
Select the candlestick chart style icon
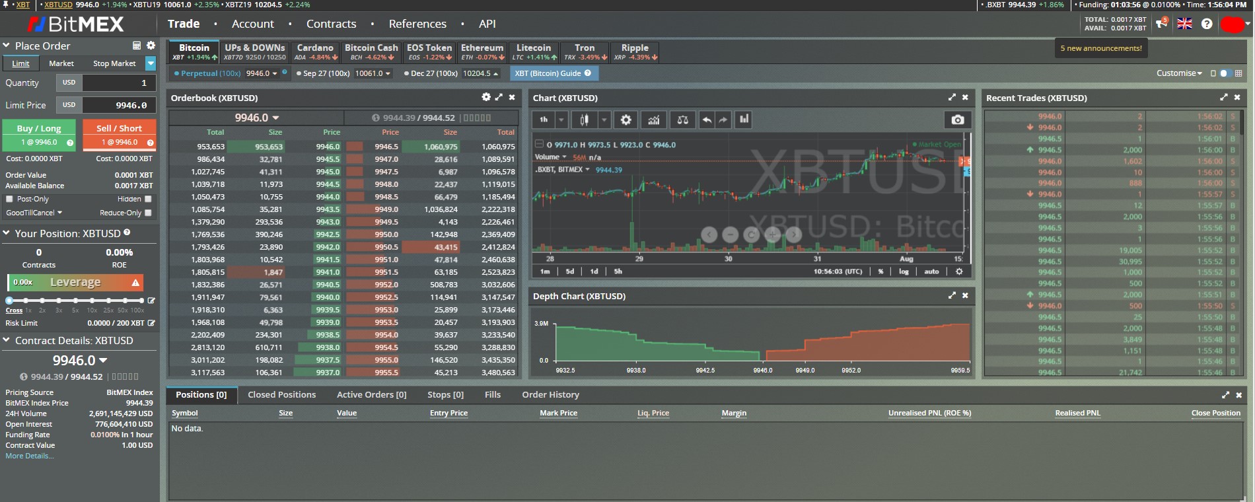tap(585, 120)
